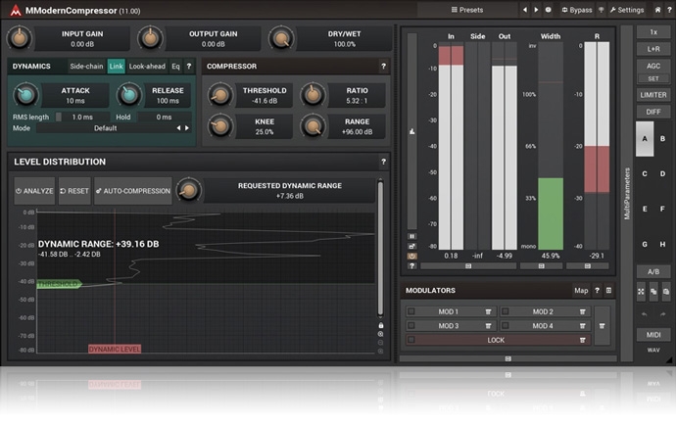This screenshot has width=676, height=426.
Task: Open the Look-ahead tab
Action: (x=147, y=67)
